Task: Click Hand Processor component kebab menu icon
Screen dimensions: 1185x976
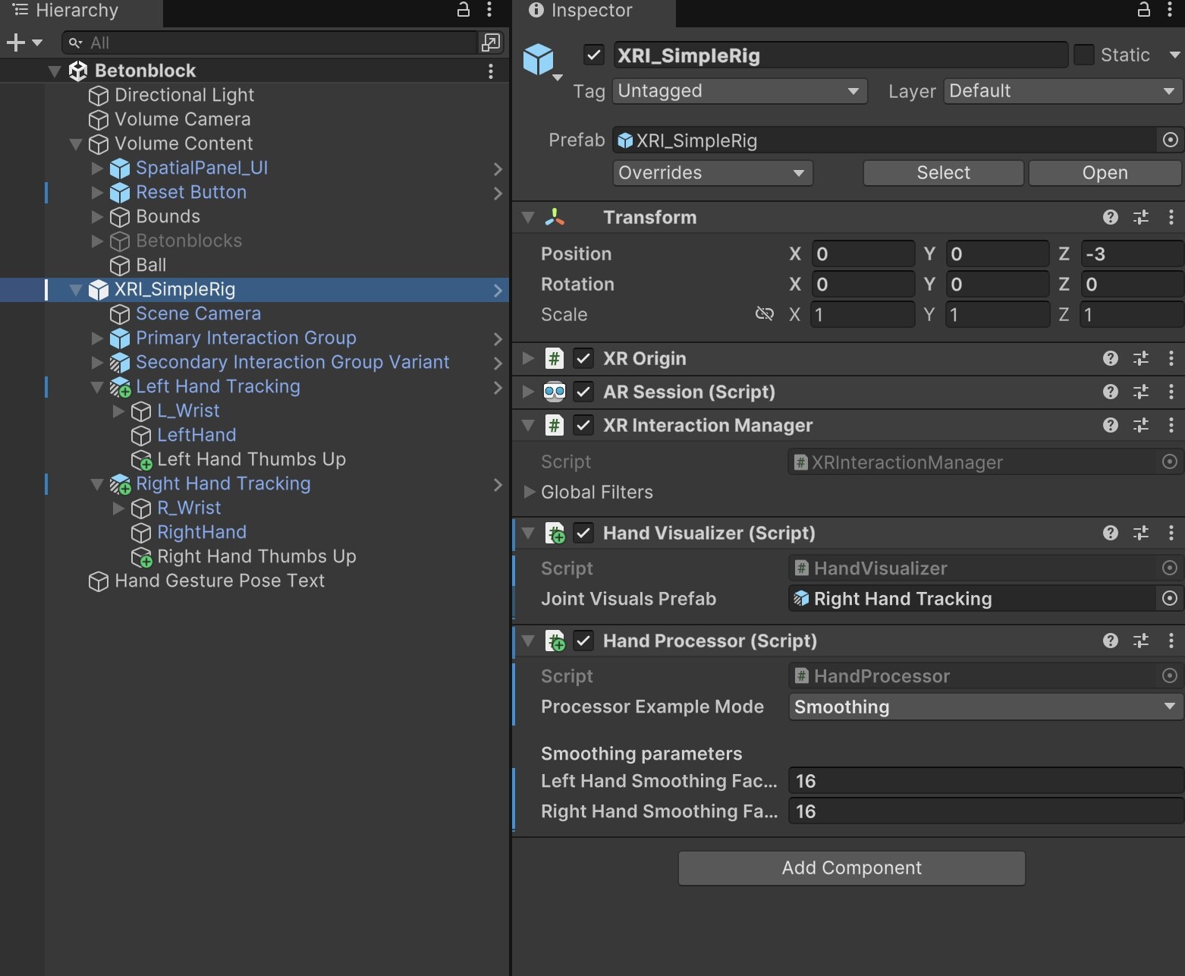Action: point(1171,641)
